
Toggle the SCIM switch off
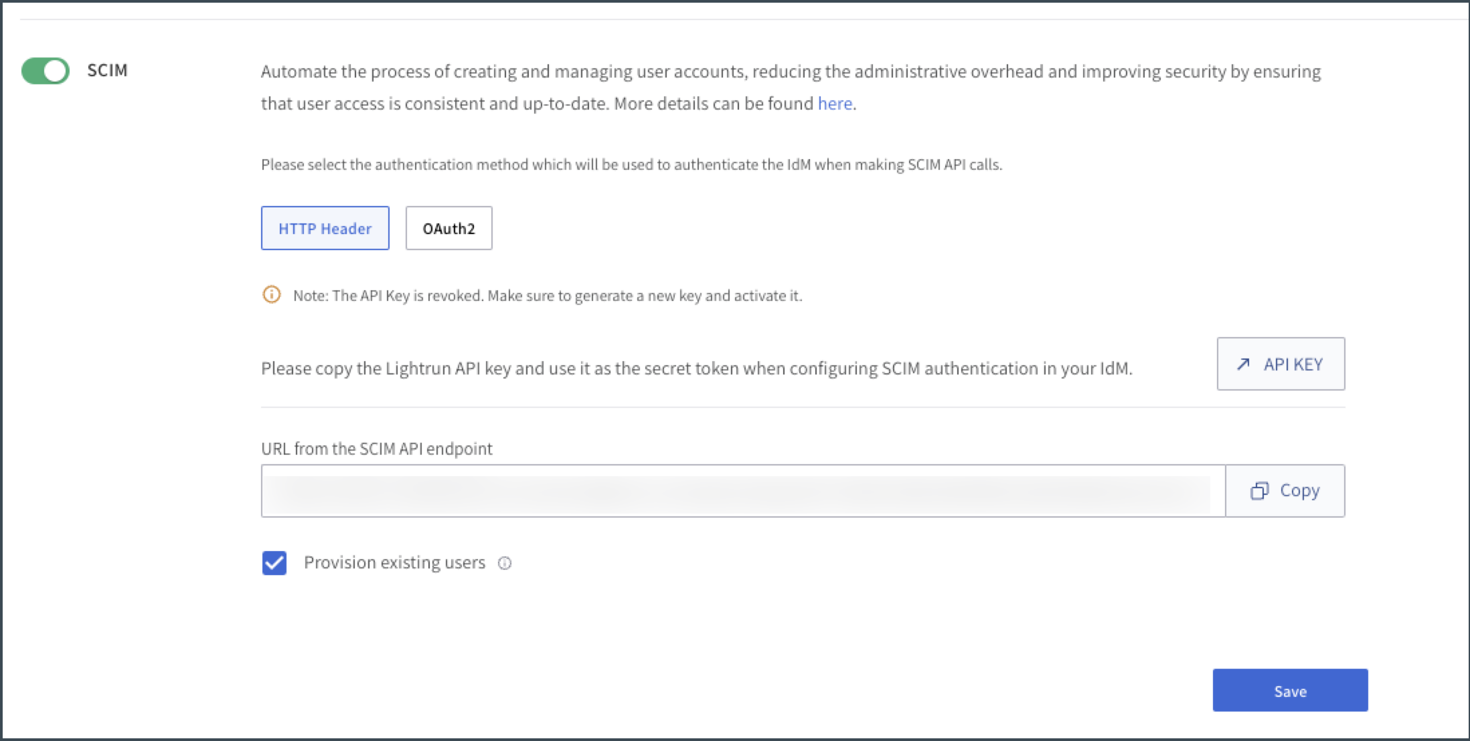(46, 71)
